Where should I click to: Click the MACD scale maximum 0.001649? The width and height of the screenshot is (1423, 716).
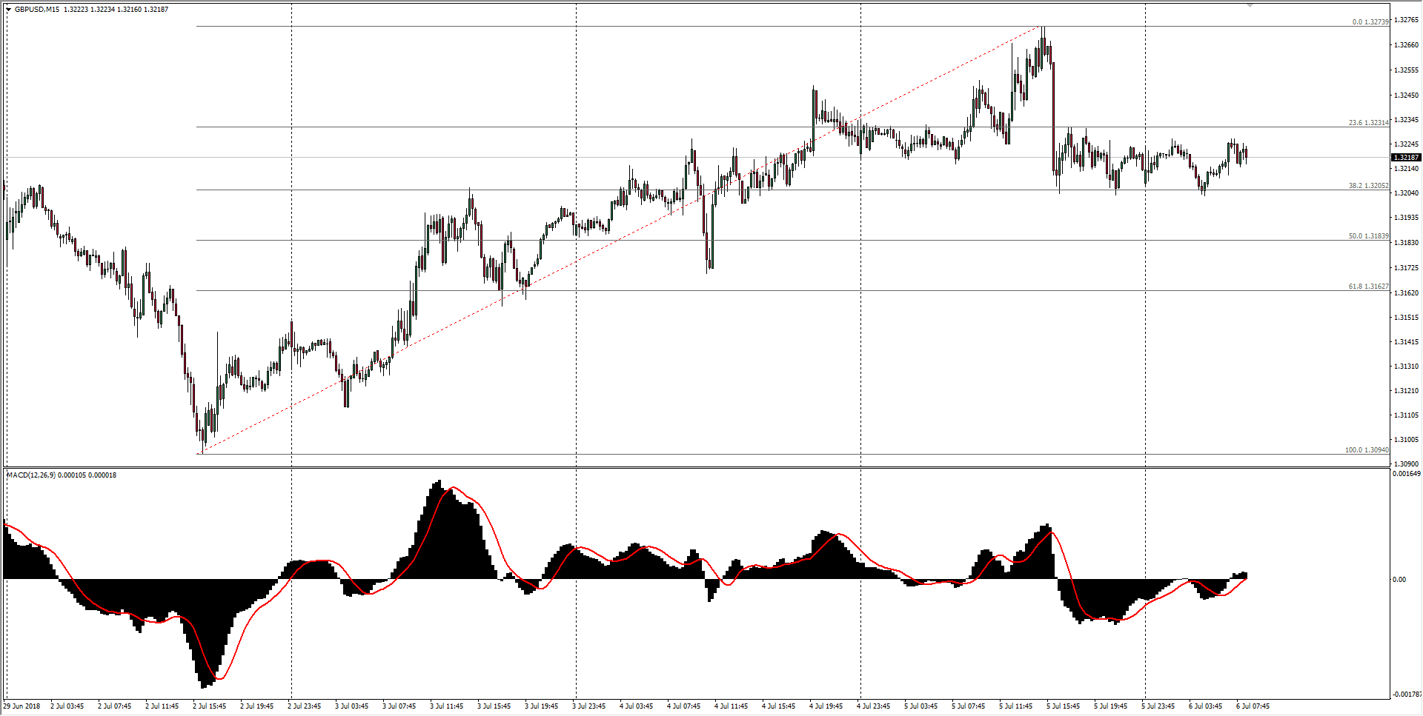(x=1406, y=474)
